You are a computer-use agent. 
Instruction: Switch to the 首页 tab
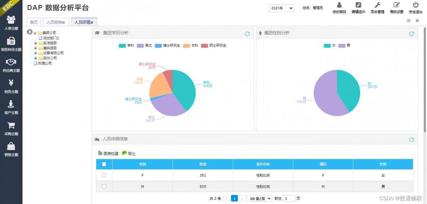point(34,22)
